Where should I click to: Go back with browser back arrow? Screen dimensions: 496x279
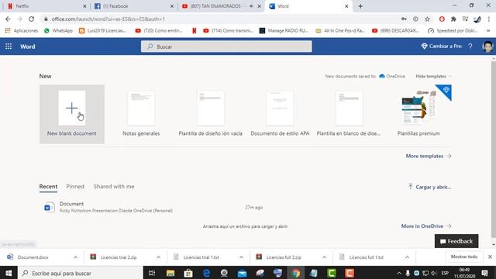tap(8, 19)
